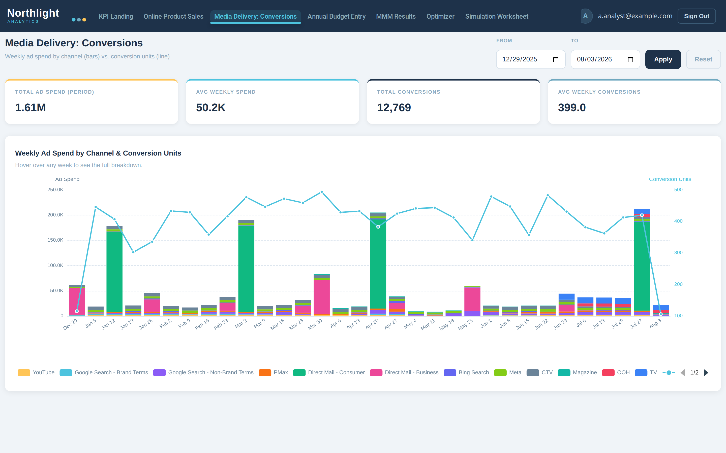
Task: Toggle Direct Mail - Consumer legend item
Action: point(329,373)
